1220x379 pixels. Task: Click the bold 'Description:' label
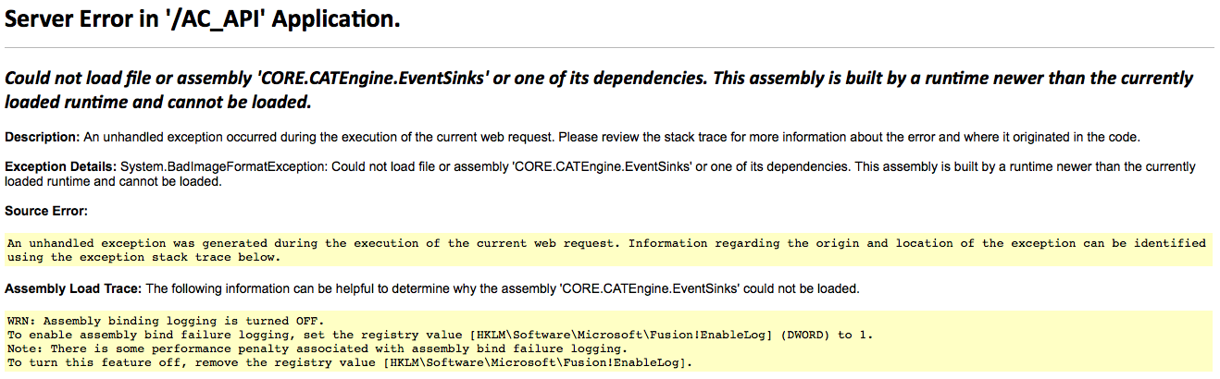click(x=43, y=138)
